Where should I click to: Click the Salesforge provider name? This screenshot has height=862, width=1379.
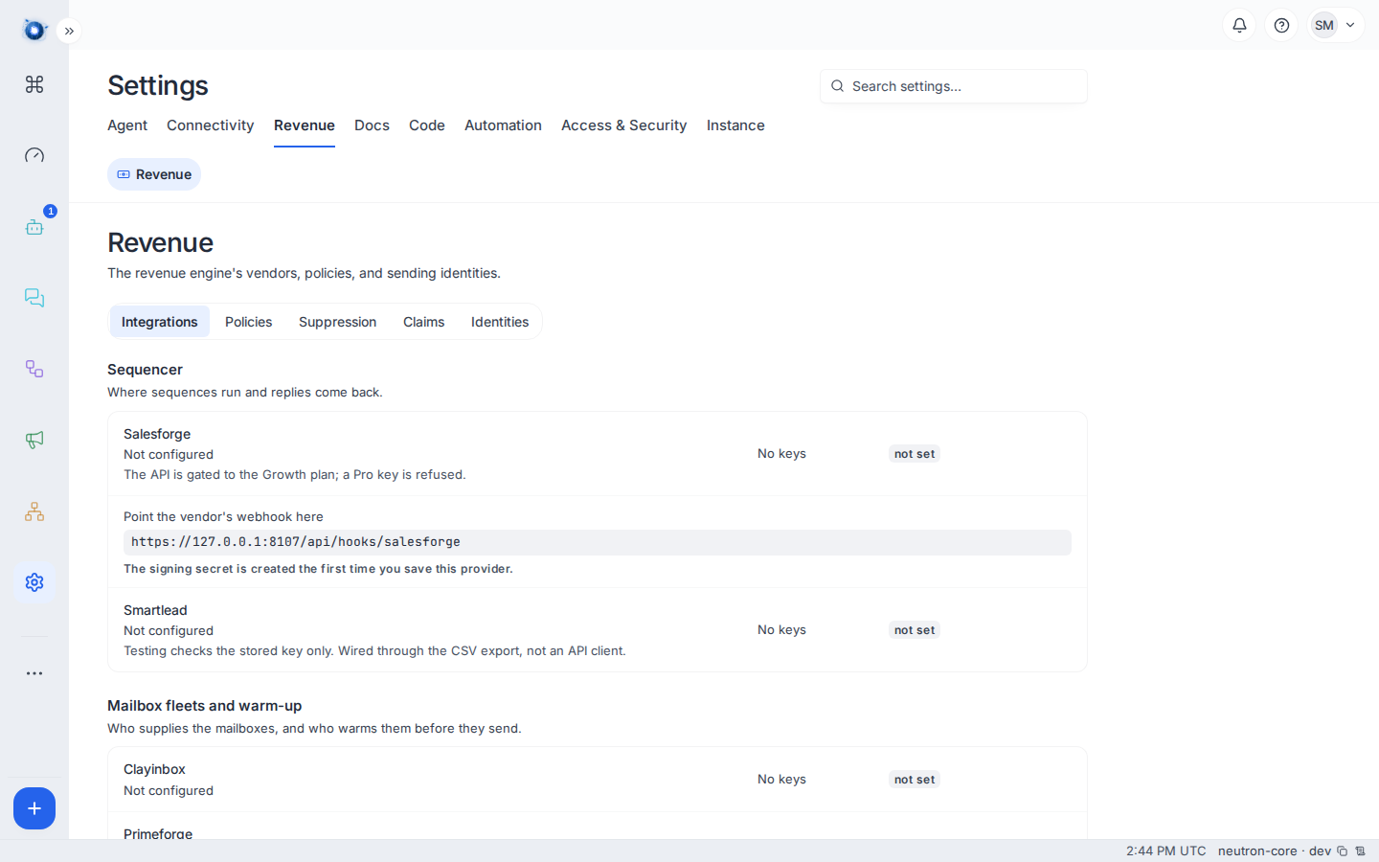pos(157,434)
